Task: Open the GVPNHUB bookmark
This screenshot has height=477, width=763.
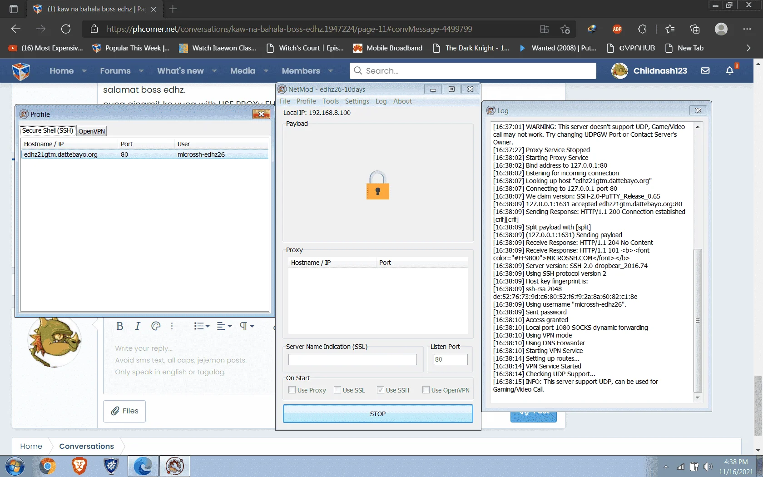Action: 631,48
